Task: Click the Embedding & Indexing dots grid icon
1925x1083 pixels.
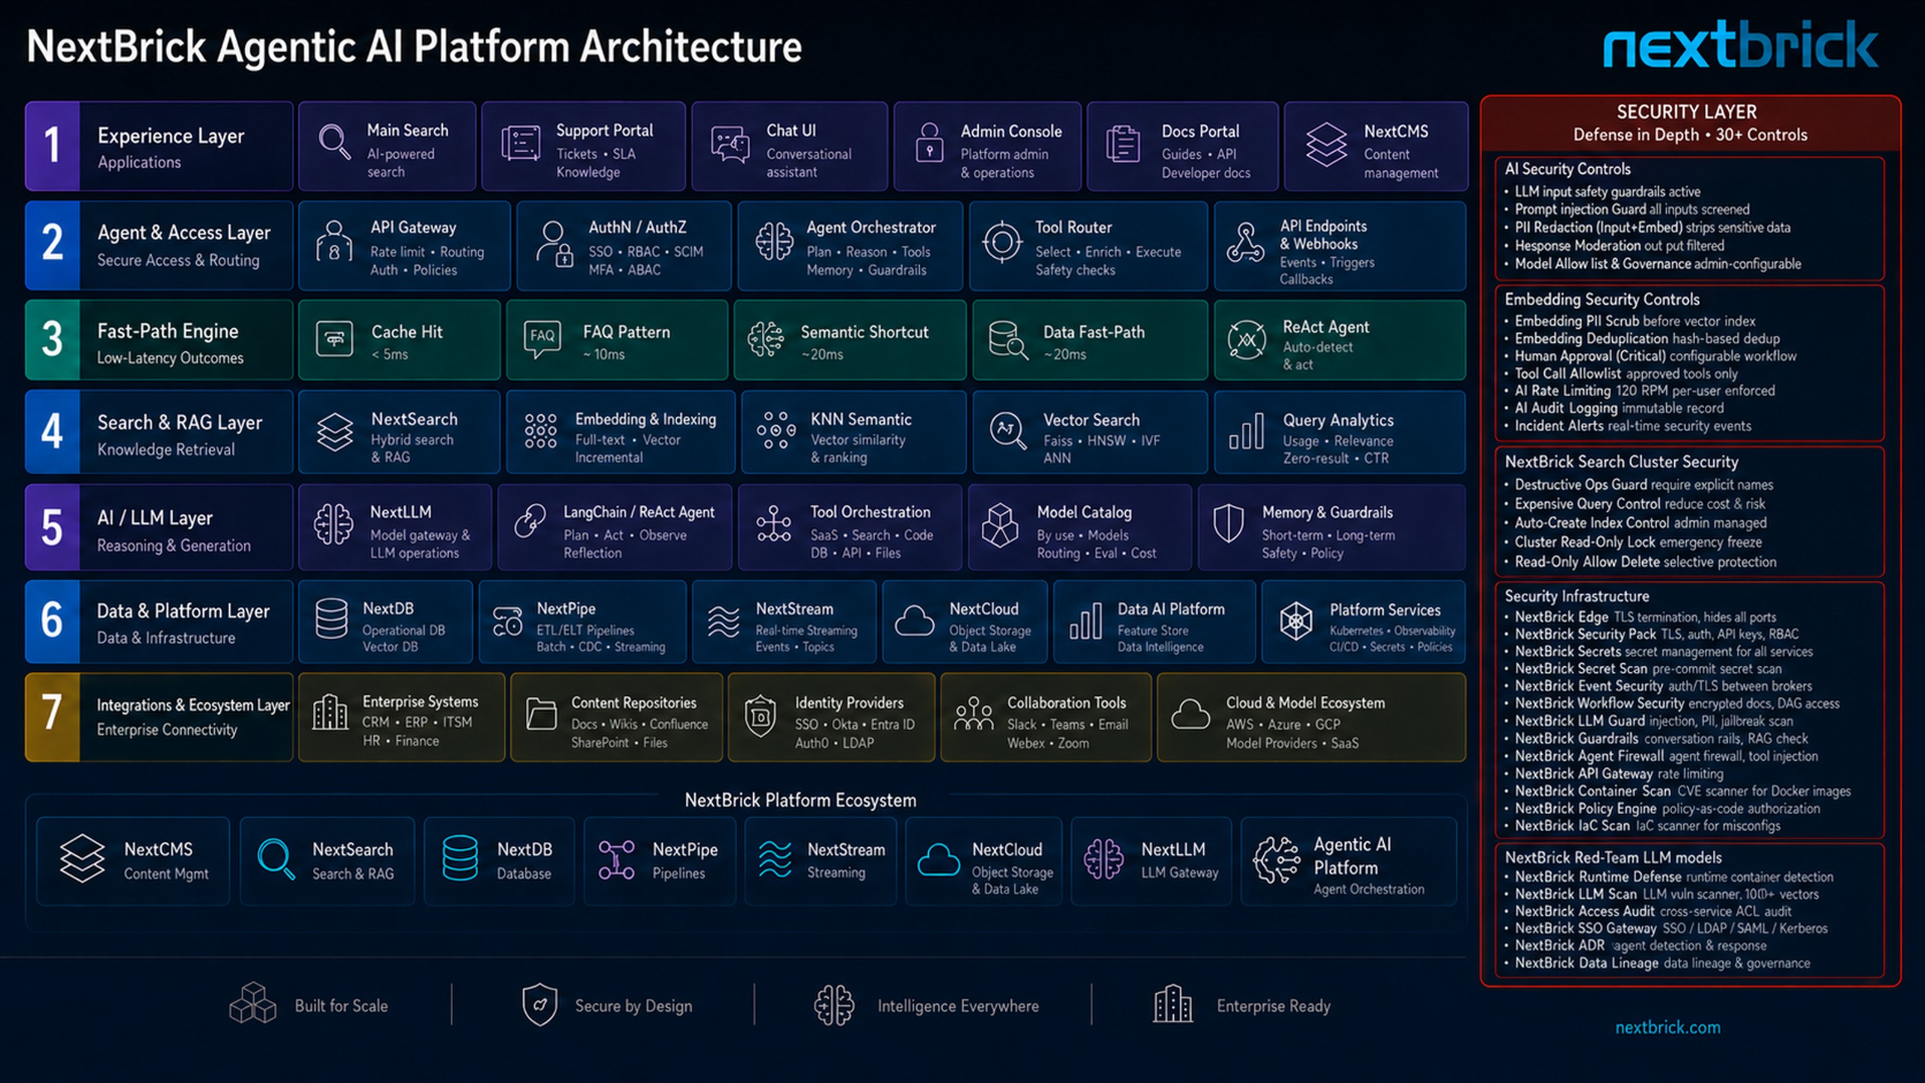Action: [x=540, y=431]
